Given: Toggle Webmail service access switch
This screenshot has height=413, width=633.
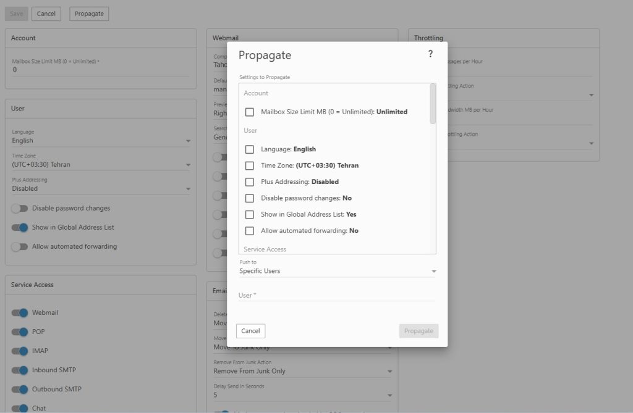Looking at the screenshot, I should point(19,312).
